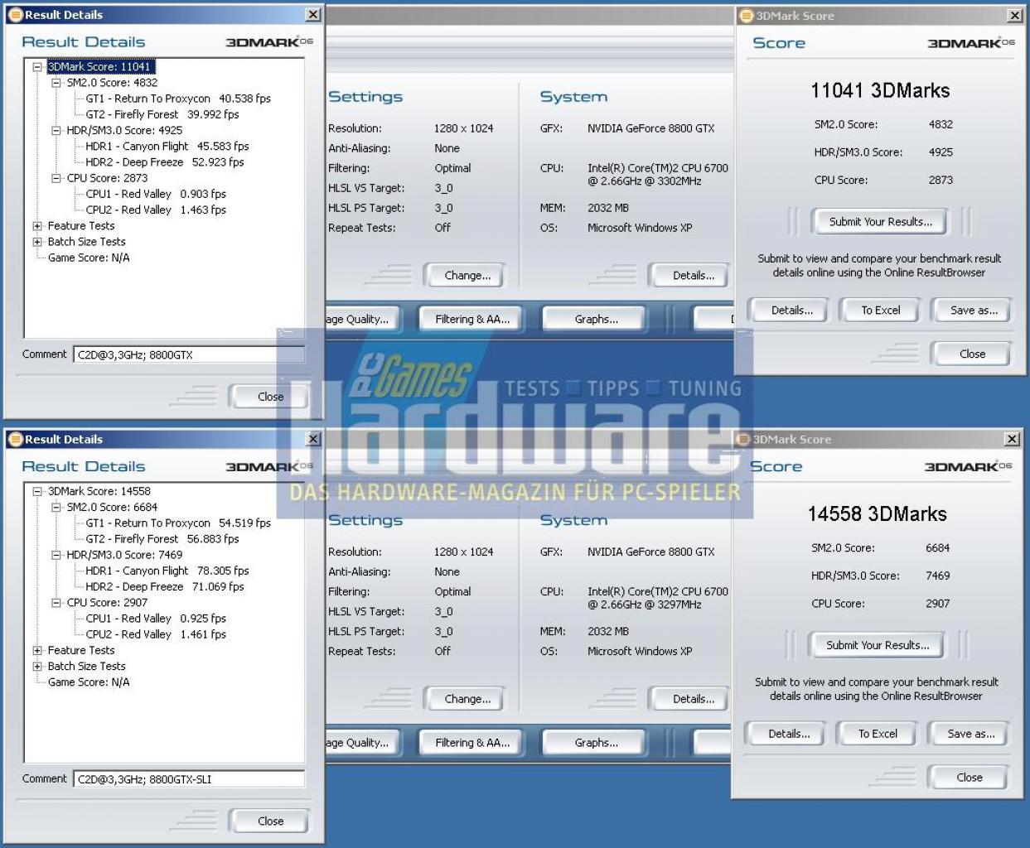The width and height of the screenshot is (1030, 848).
Task: Close button in lower Result Details window
Action: [269, 821]
